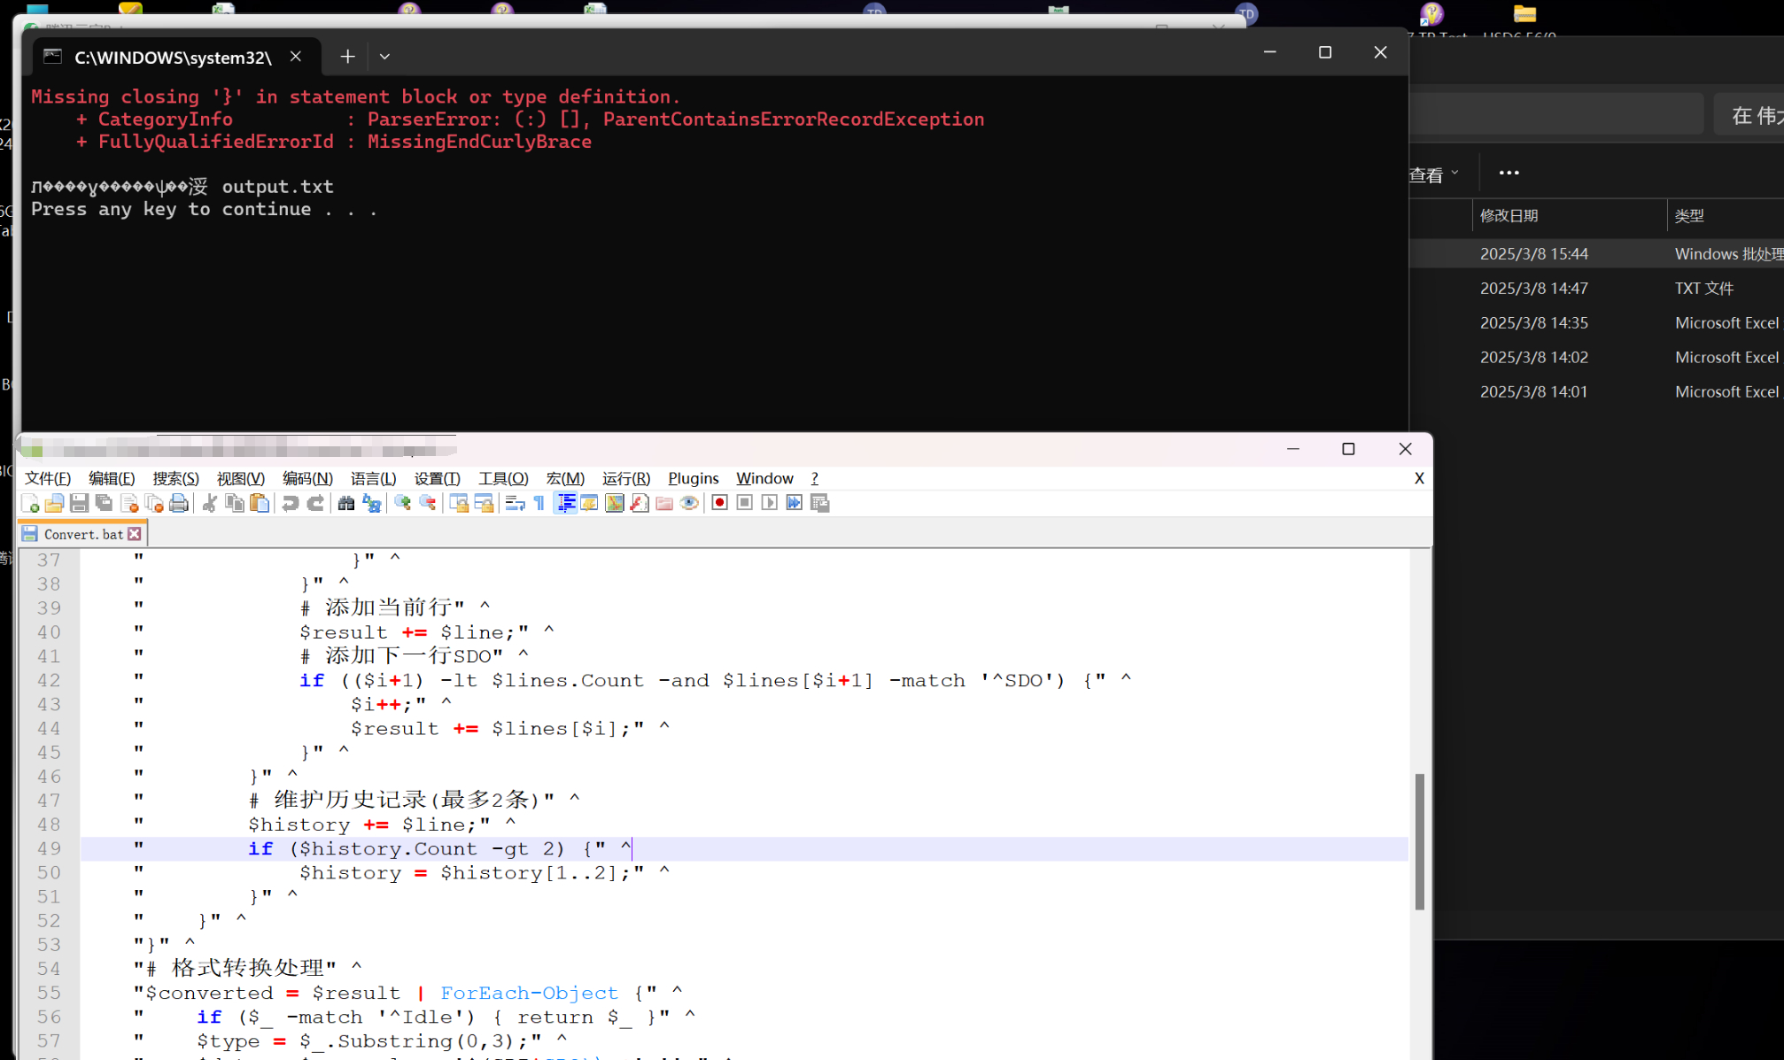Open the Window menu in Notepad++
1784x1060 pixels.
pyautogui.click(x=764, y=478)
